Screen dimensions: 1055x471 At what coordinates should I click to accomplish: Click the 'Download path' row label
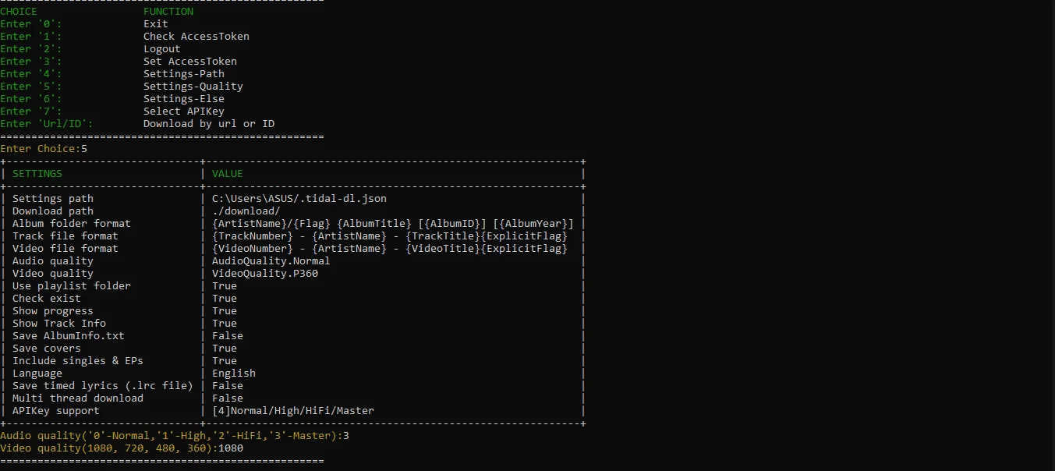[x=53, y=211]
